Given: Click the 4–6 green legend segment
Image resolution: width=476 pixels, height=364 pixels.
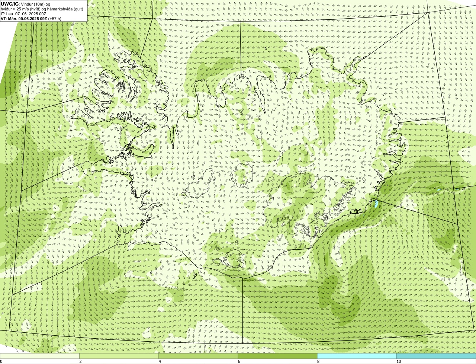Looking at the screenshot, I should (198, 356).
